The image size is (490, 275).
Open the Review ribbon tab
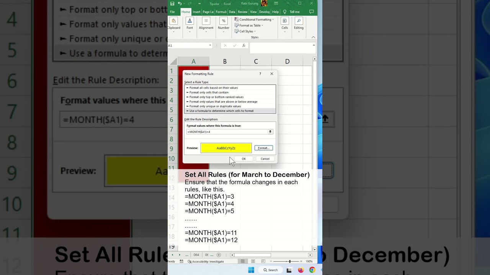(243, 12)
